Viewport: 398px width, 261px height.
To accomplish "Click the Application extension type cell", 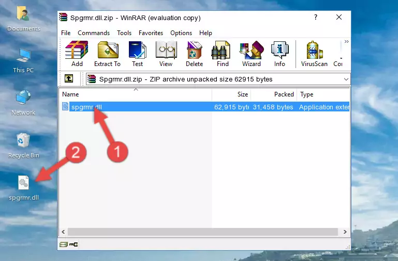I will click(x=324, y=107).
